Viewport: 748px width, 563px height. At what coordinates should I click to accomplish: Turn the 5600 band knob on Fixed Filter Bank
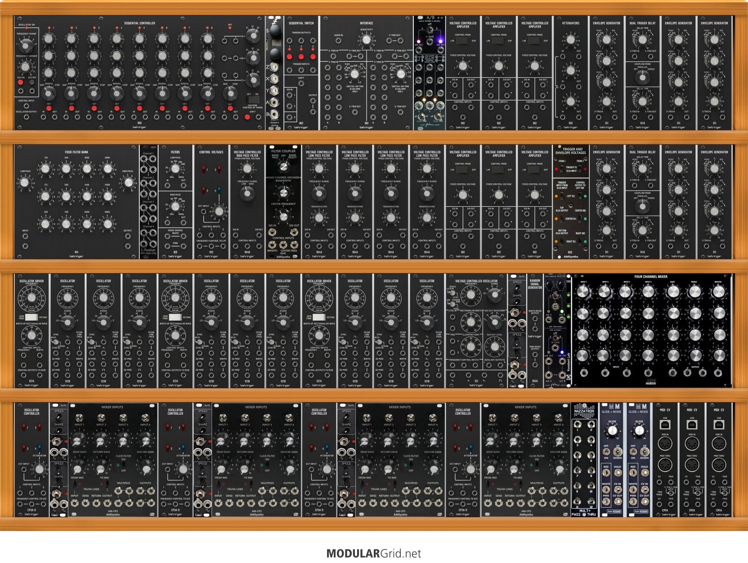(x=107, y=224)
